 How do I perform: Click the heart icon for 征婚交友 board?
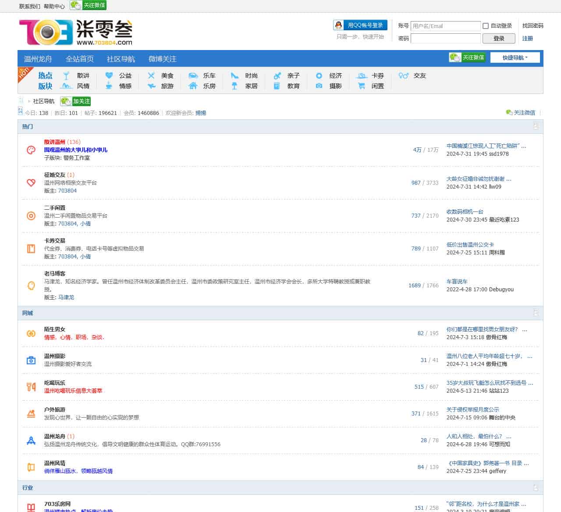31,183
